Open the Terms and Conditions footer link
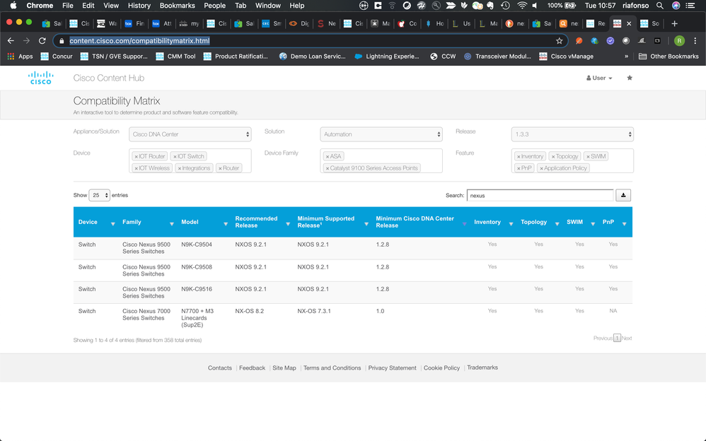This screenshot has height=441, width=706. pos(332,367)
